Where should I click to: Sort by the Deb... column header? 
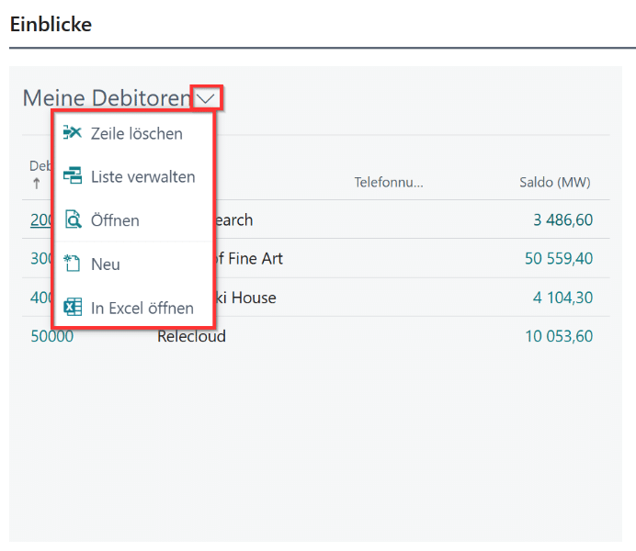tap(40, 166)
